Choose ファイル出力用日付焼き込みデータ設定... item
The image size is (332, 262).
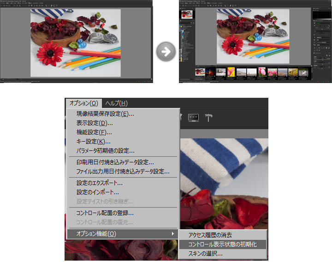tap(123, 172)
